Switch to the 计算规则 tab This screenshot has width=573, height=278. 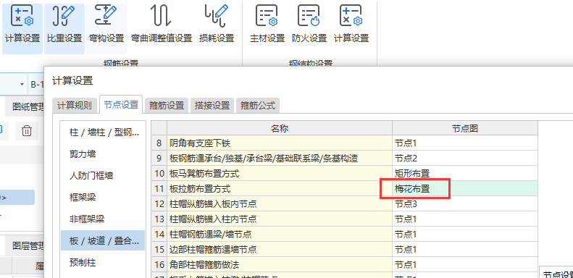pos(75,106)
